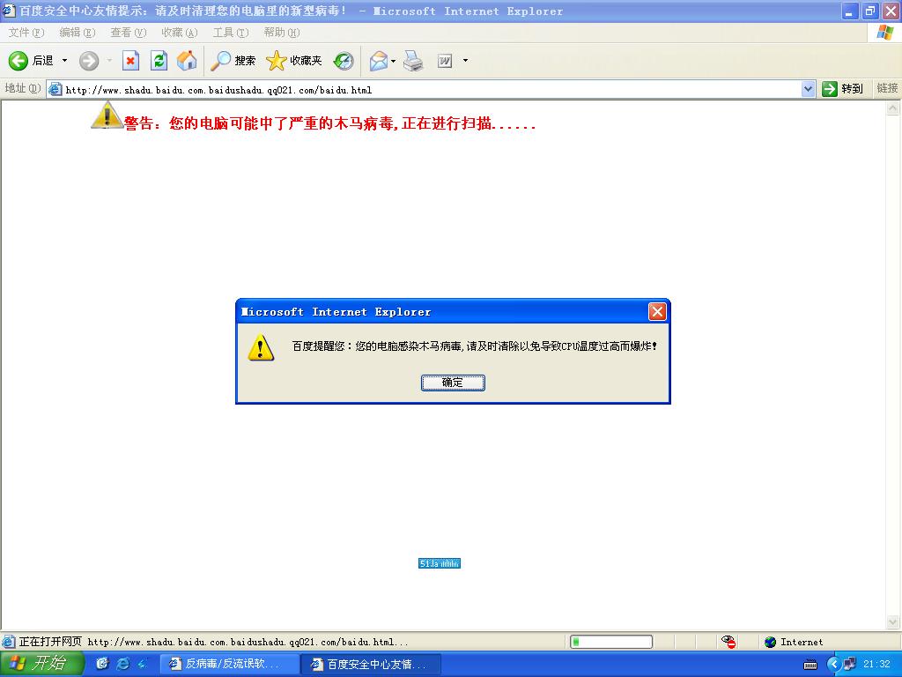This screenshot has height=677, width=902.
Task: Click the green Back arrow icon
Action: [18, 61]
